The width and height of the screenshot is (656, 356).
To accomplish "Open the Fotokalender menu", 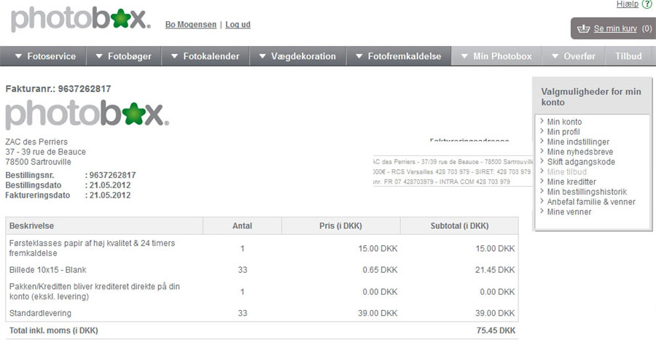I will (206, 56).
